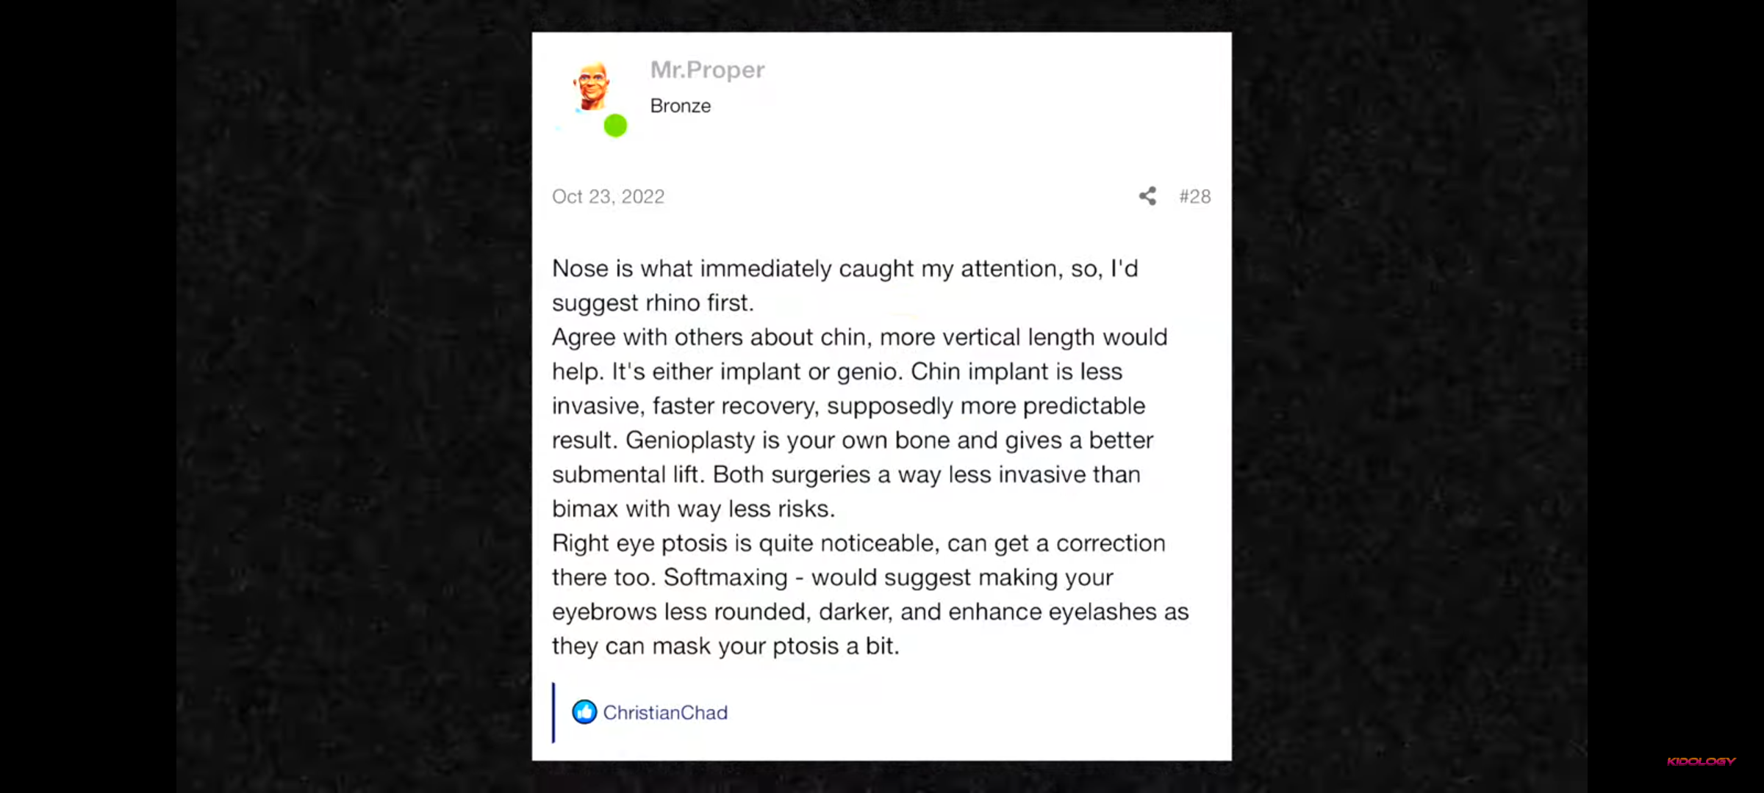Open Mr.Proper's avatar picture

(x=593, y=87)
